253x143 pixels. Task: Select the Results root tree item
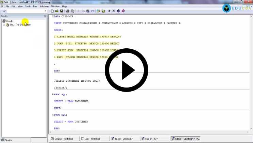(10, 21)
